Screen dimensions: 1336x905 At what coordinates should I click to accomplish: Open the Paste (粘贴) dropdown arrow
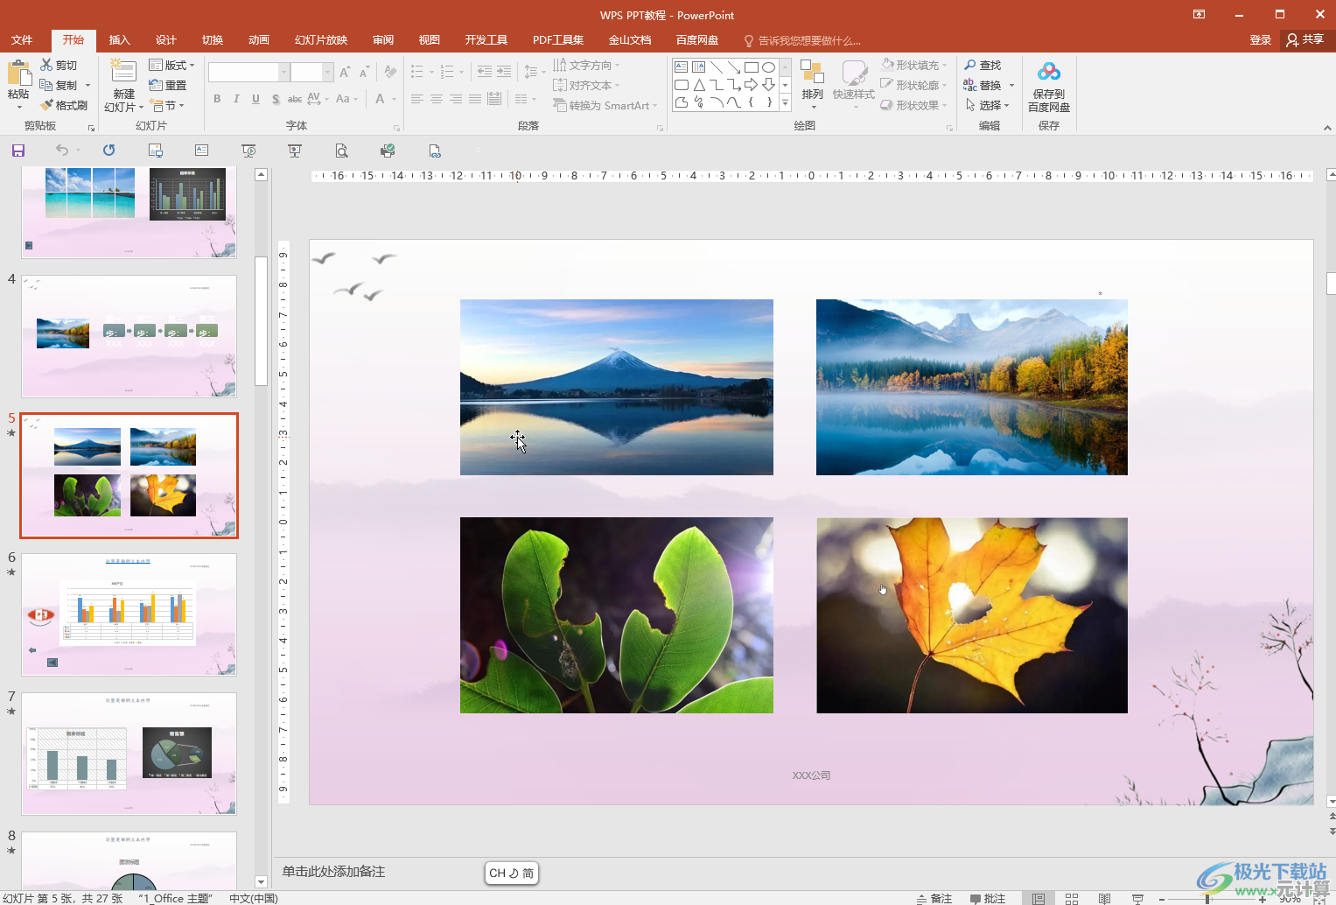click(18, 107)
